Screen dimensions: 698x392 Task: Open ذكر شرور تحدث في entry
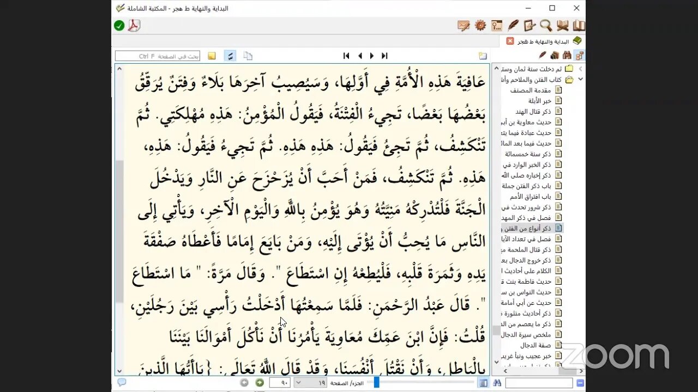[x=526, y=207]
